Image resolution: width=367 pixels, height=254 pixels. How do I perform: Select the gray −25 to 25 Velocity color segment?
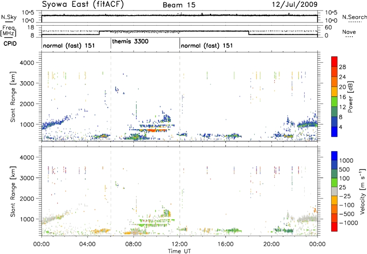point(334,191)
